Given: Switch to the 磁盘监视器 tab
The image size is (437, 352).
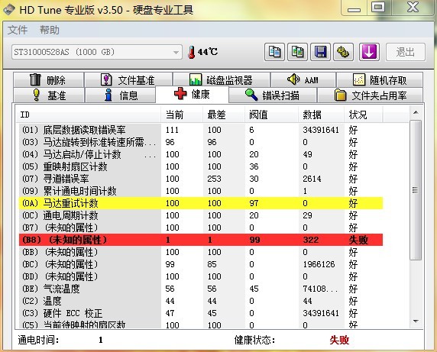Looking at the screenshot, I should pyautogui.click(x=221, y=80).
